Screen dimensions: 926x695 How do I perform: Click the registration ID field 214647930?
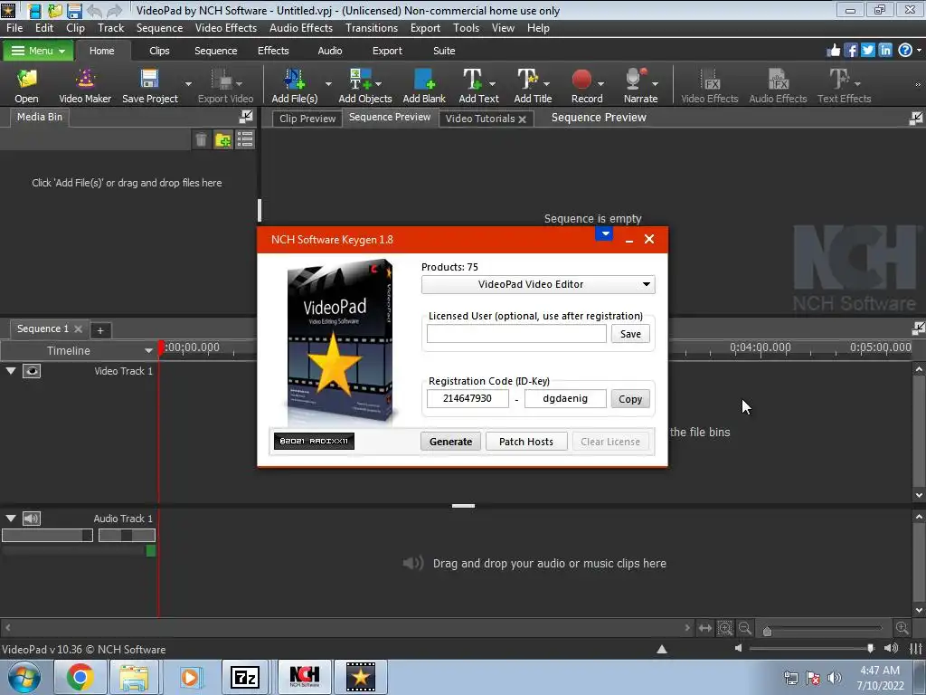(468, 398)
